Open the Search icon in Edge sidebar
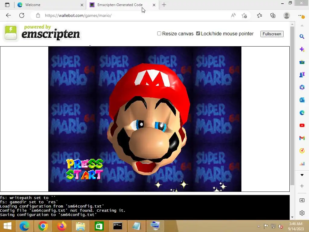This screenshot has height=232, width=309. coord(302,37)
